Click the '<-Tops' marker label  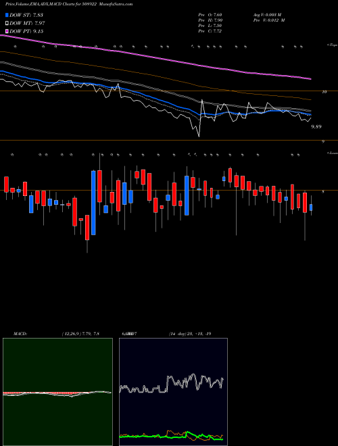pyautogui.click(x=332, y=45)
